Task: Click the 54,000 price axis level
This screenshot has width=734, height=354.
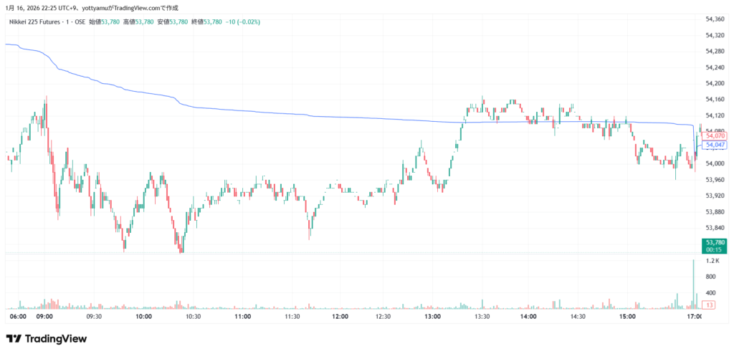Action: point(715,163)
